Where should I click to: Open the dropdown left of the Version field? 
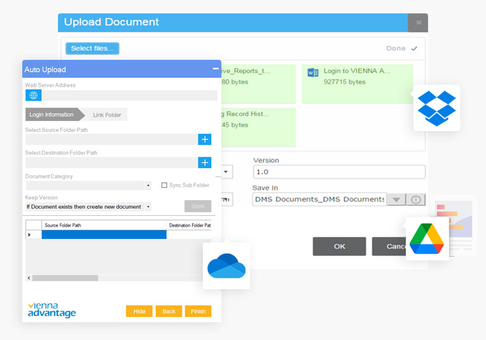click(226, 172)
